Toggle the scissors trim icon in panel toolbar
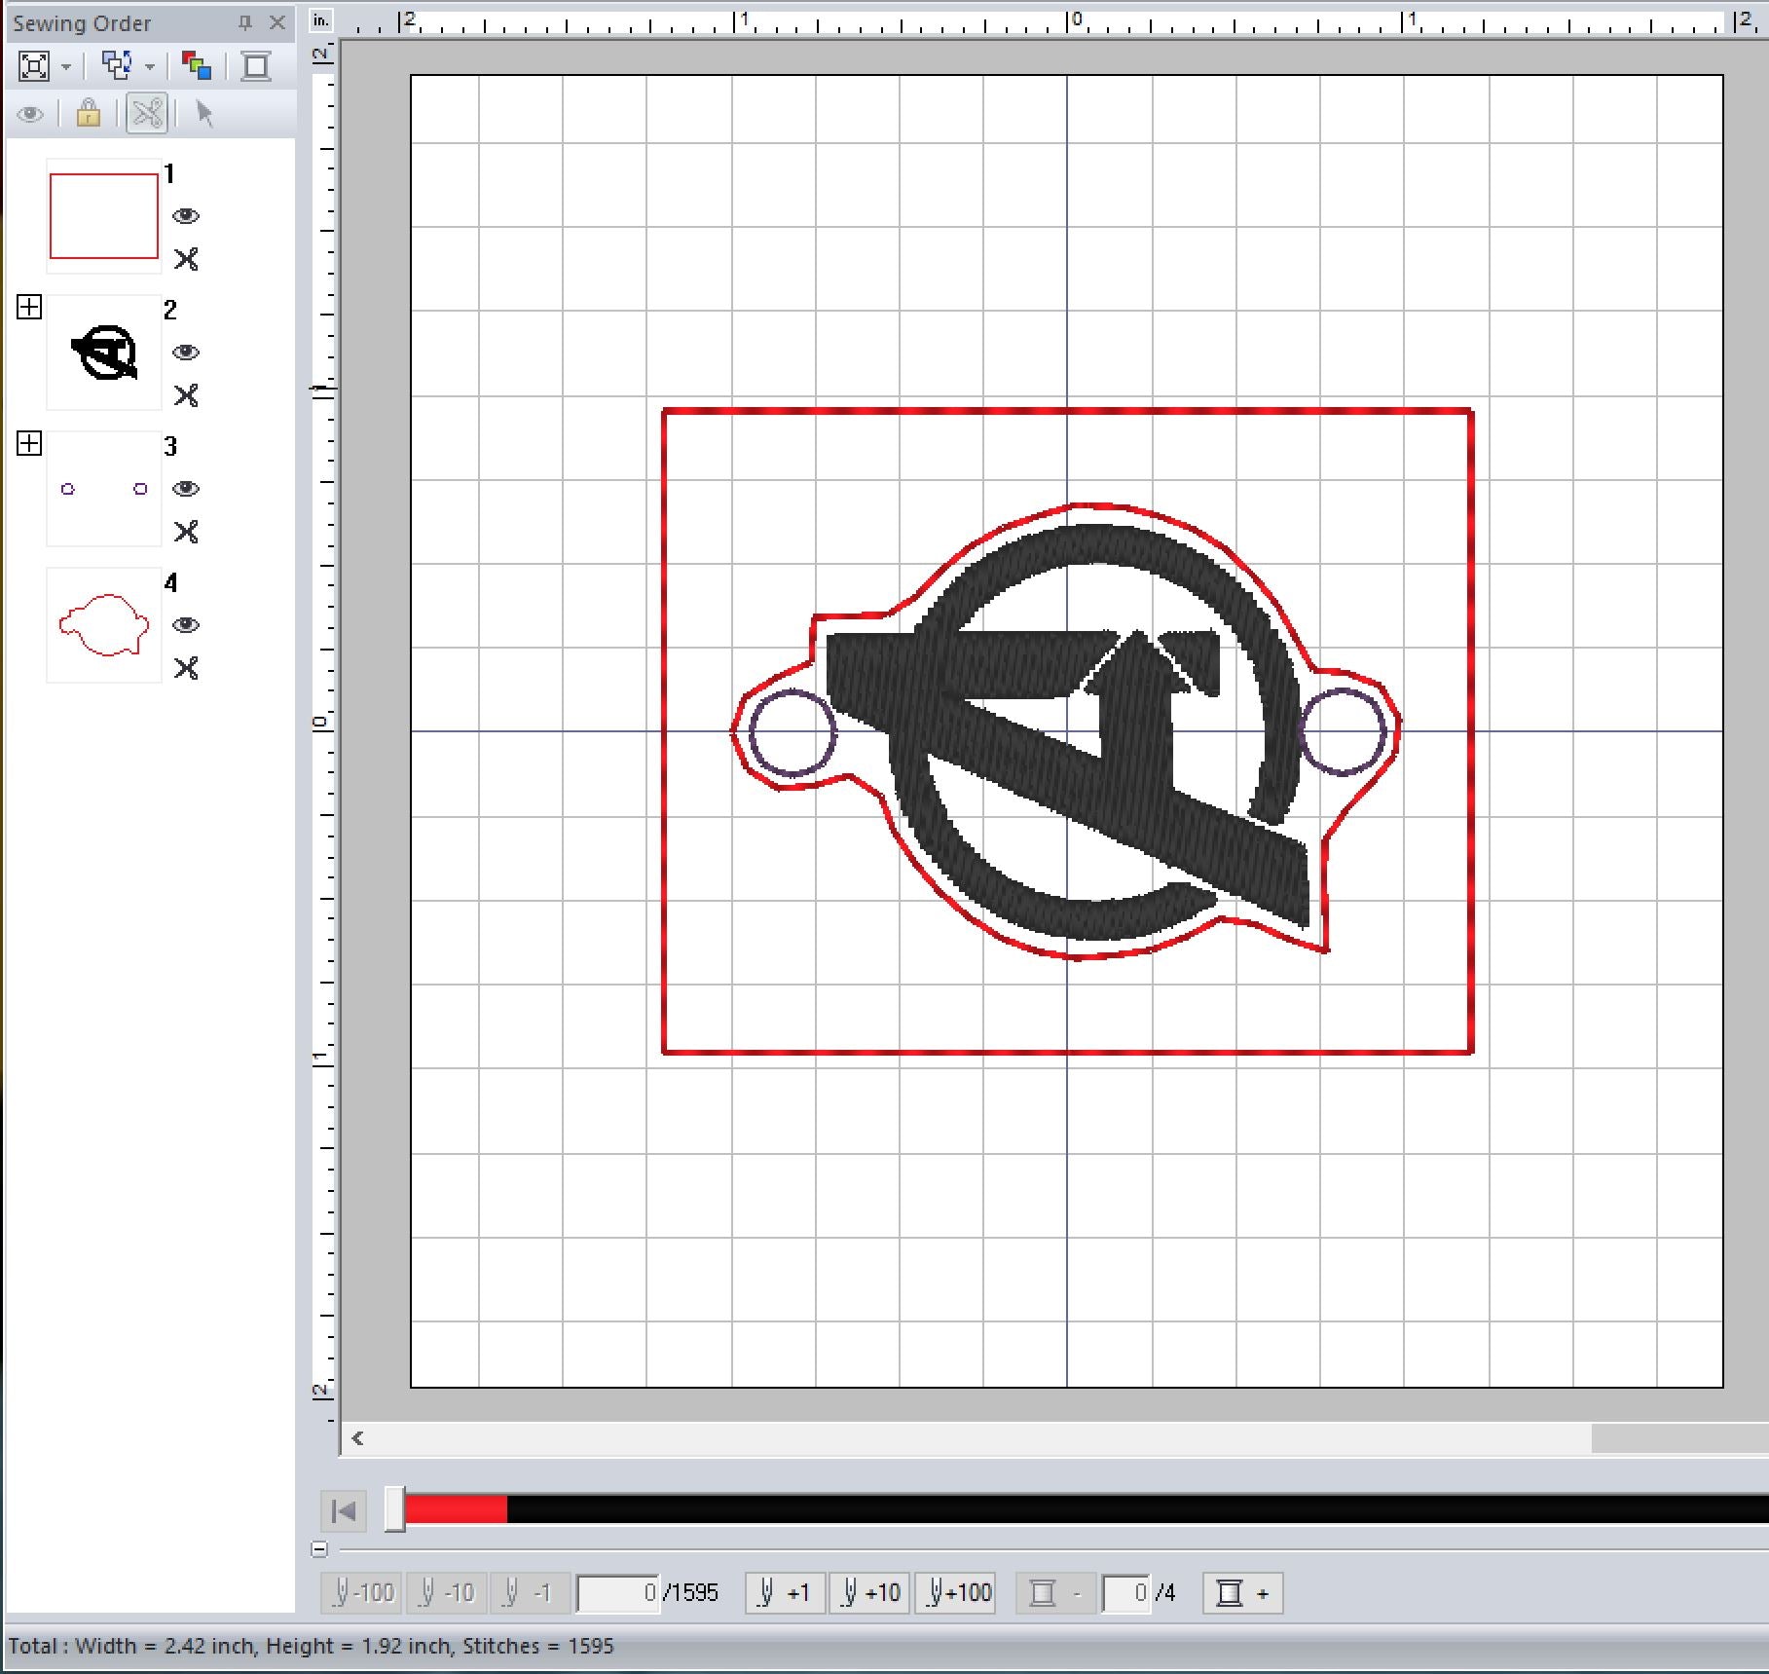This screenshot has width=1769, height=1674. tap(147, 113)
